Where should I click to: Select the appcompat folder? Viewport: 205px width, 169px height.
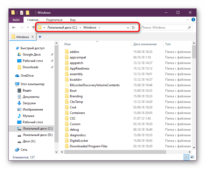[x=78, y=57]
